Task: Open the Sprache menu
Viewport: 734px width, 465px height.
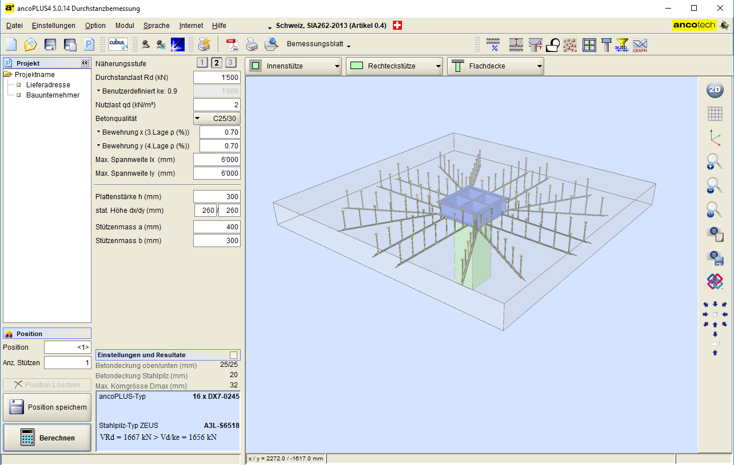Action: pyautogui.click(x=156, y=26)
